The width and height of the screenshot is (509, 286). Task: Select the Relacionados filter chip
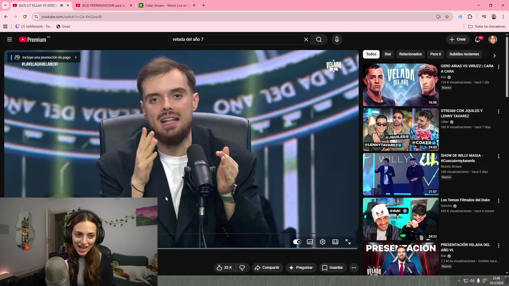point(410,54)
